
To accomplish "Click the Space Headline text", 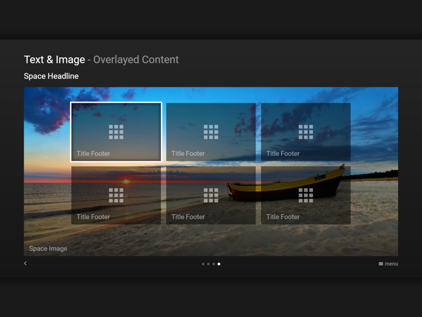I will point(51,76).
